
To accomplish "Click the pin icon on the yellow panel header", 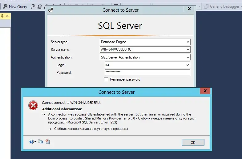I will coord(2,16).
